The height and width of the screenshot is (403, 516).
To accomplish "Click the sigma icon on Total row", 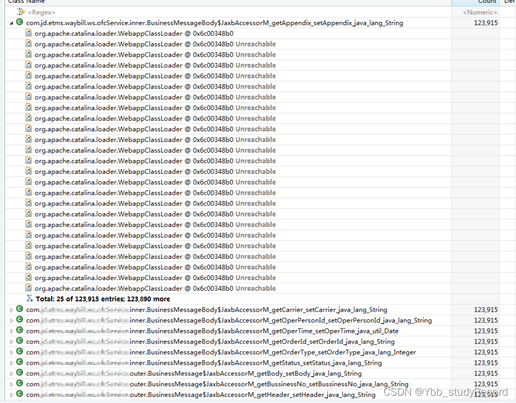I will click(30, 299).
